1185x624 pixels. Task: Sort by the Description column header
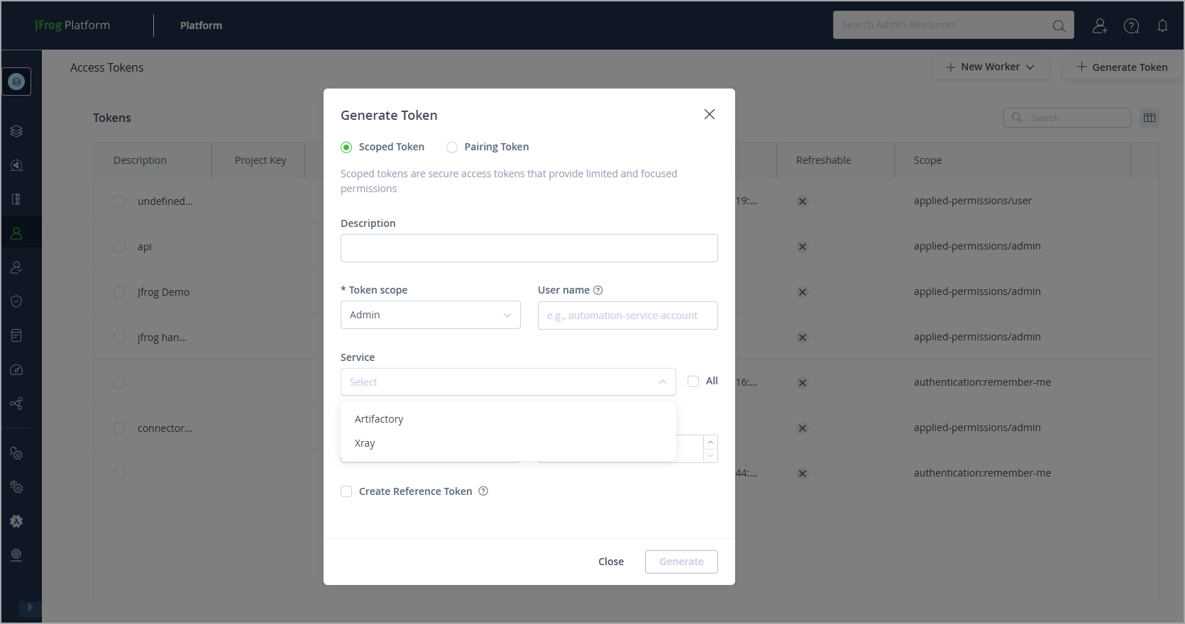(140, 160)
